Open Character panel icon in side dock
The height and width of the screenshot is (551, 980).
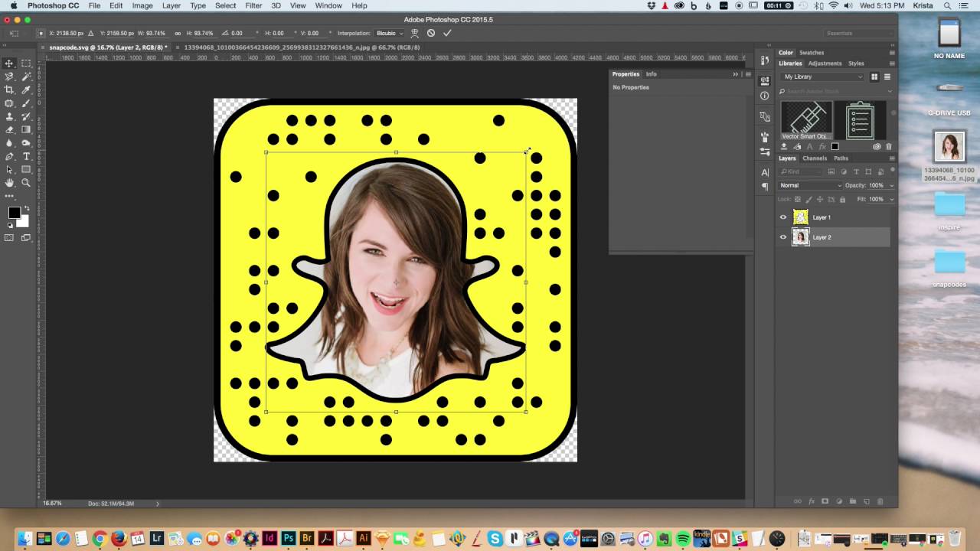pyautogui.click(x=765, y=173)
